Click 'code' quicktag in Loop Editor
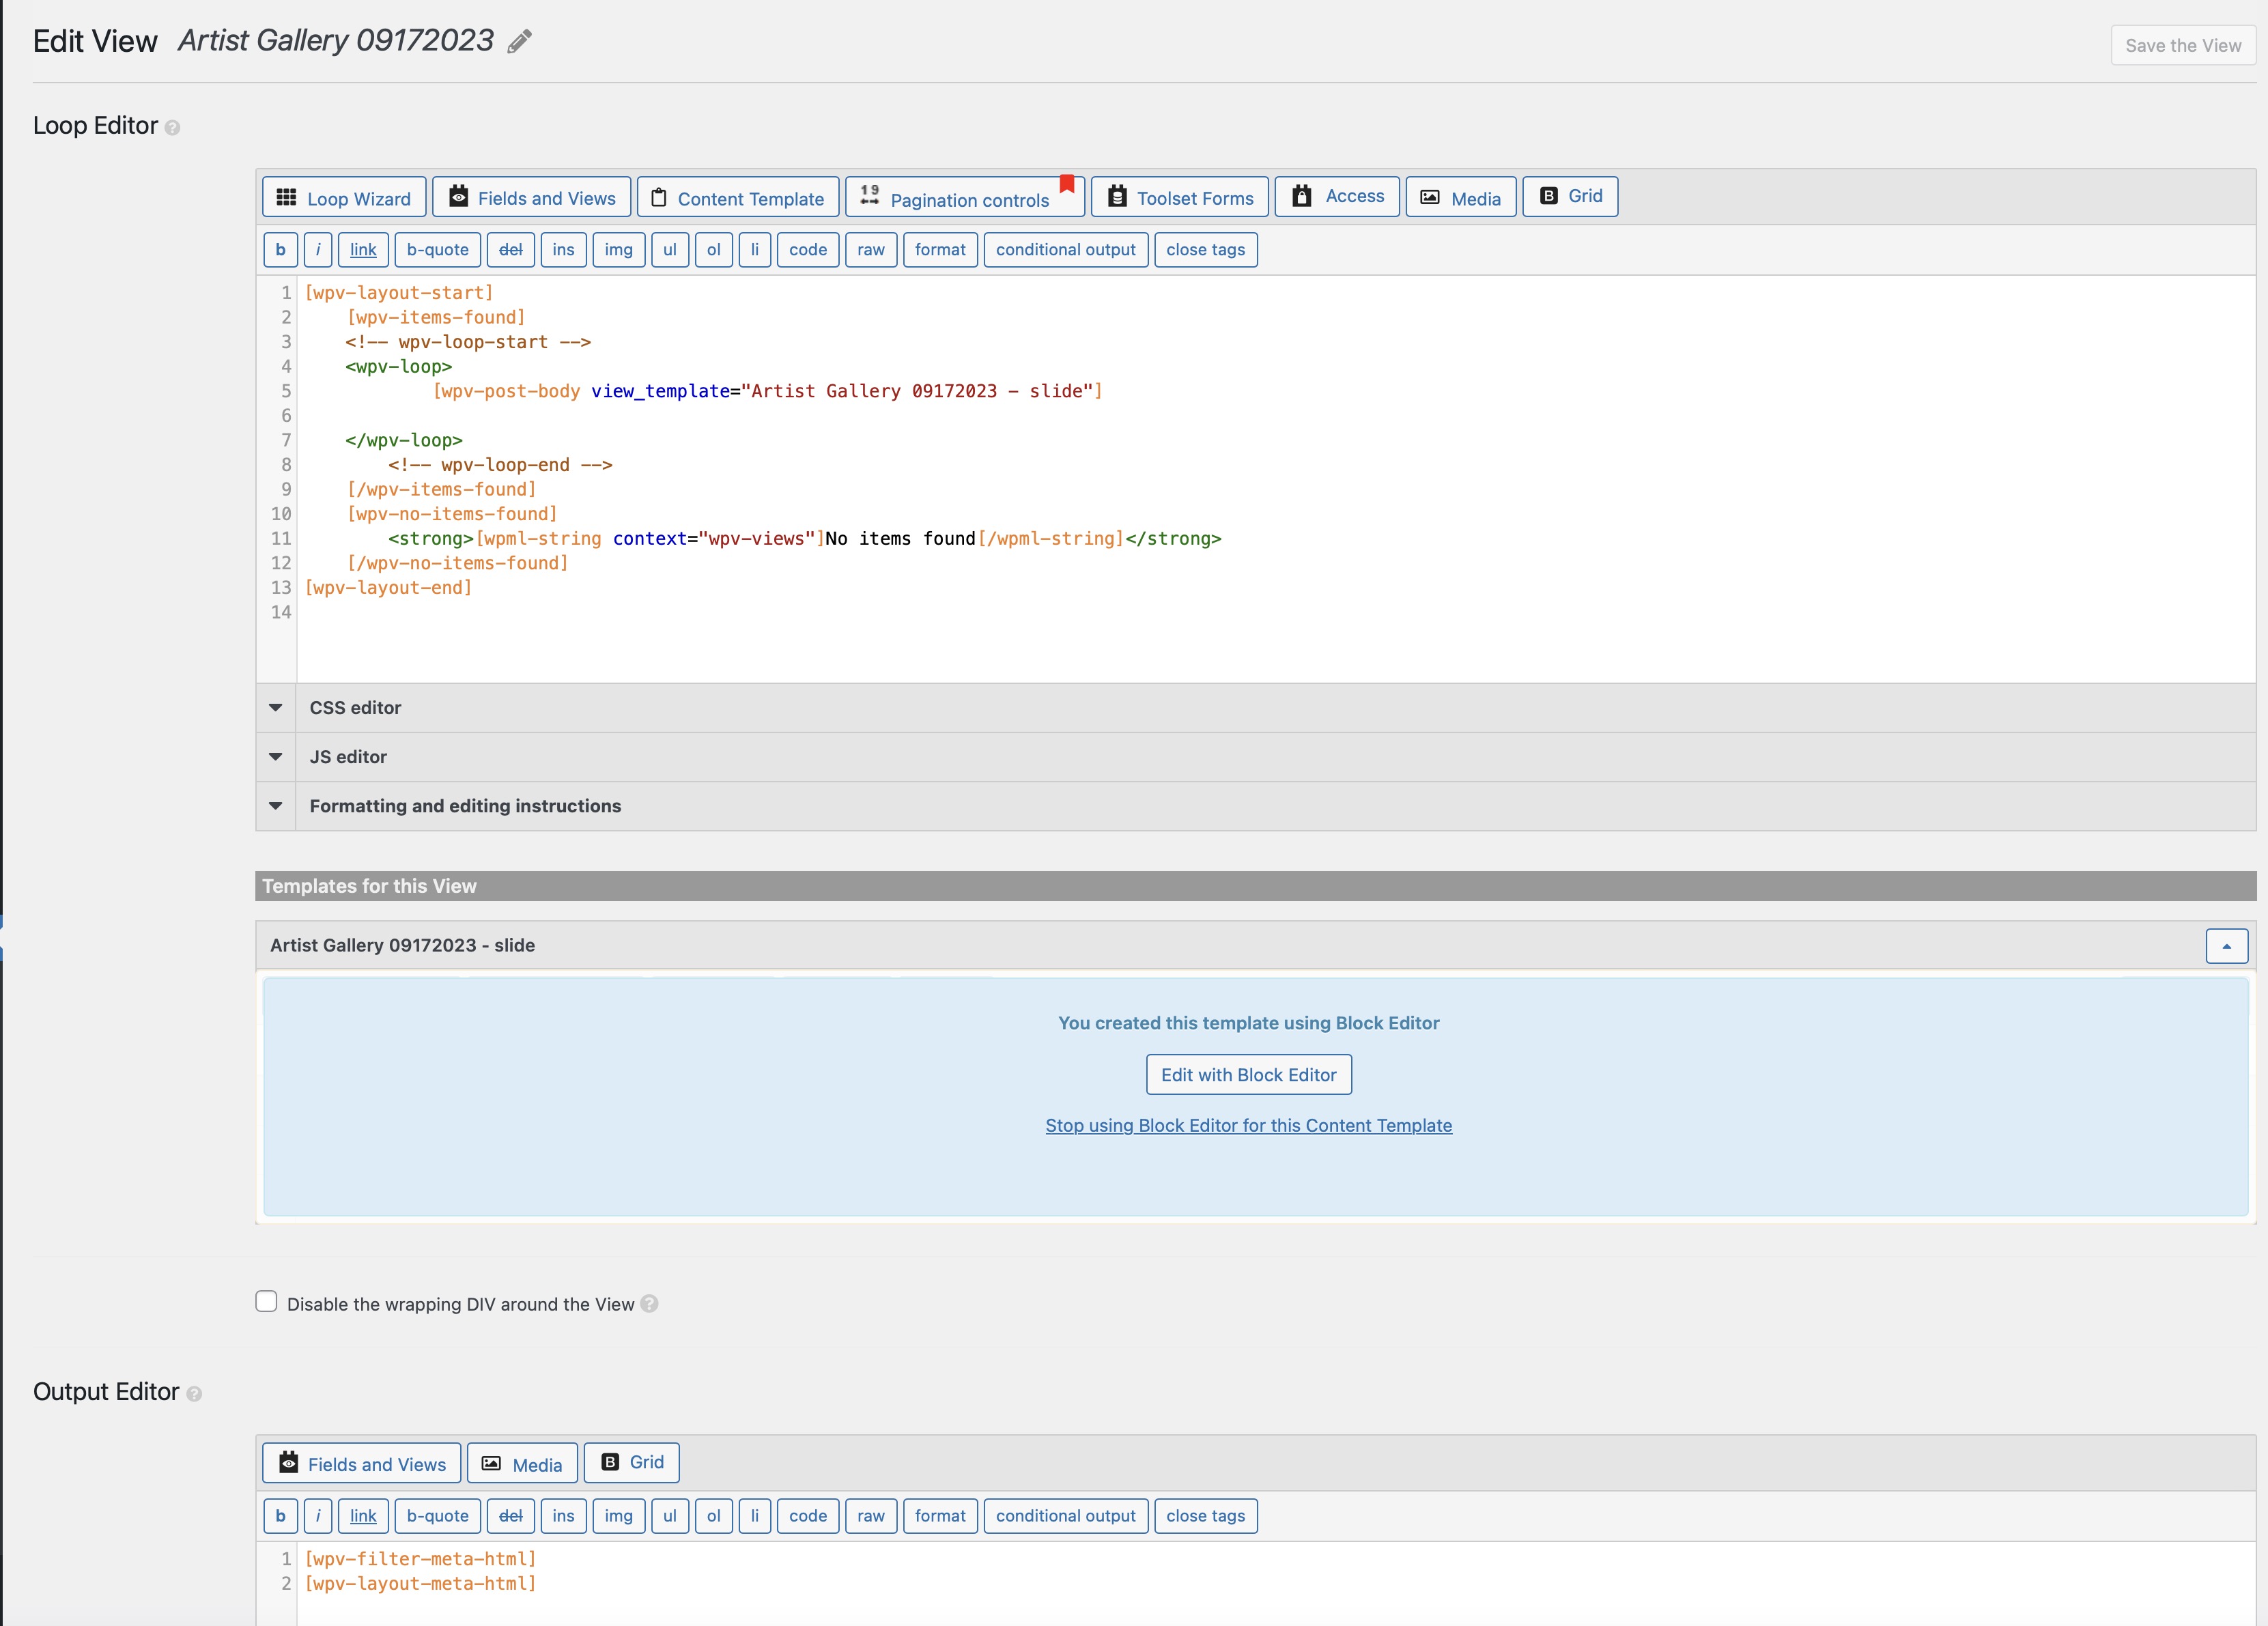 808,250
